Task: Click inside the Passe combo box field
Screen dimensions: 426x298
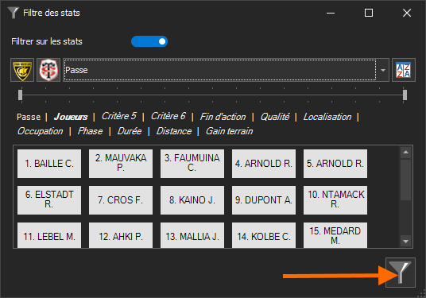Action: point(220,70)
